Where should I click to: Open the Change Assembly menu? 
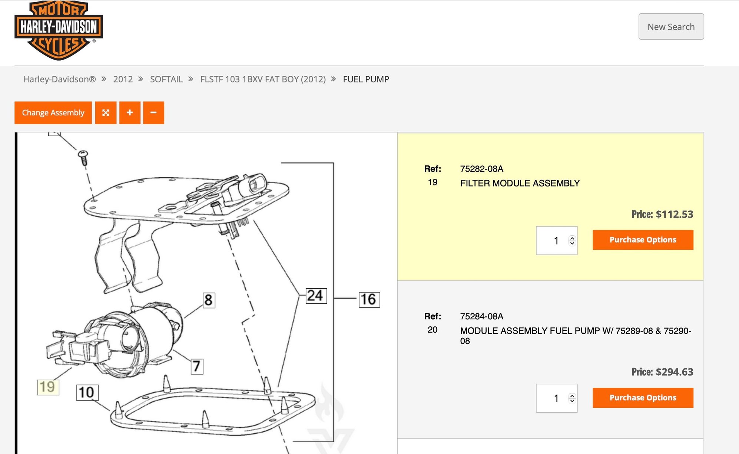coord(53,113)
